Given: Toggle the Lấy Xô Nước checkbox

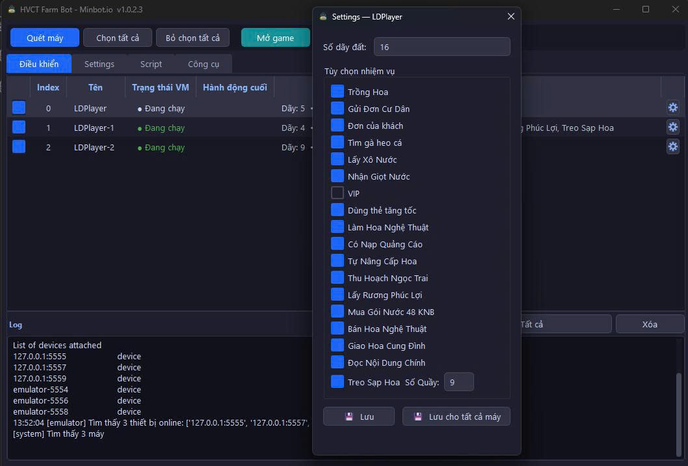Looking at the screenshot, I should click(x=337, y=159).
